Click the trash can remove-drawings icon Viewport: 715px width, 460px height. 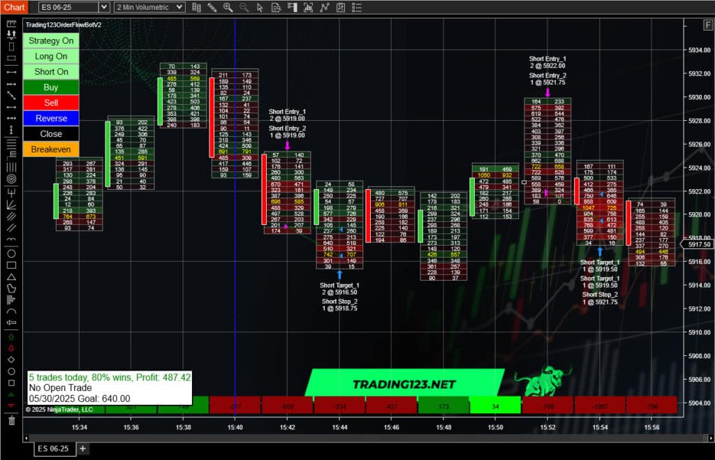(x=11, y=421)
